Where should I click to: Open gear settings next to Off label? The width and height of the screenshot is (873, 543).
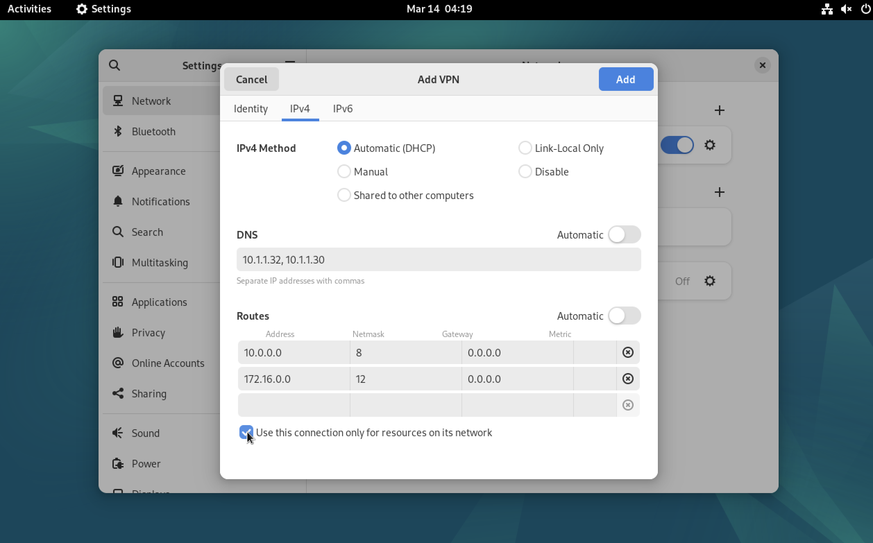[710, 281]
